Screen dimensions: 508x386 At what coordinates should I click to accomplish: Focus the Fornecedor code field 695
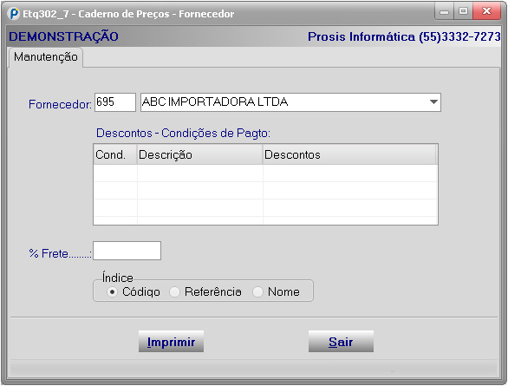(x=115, y=102)
